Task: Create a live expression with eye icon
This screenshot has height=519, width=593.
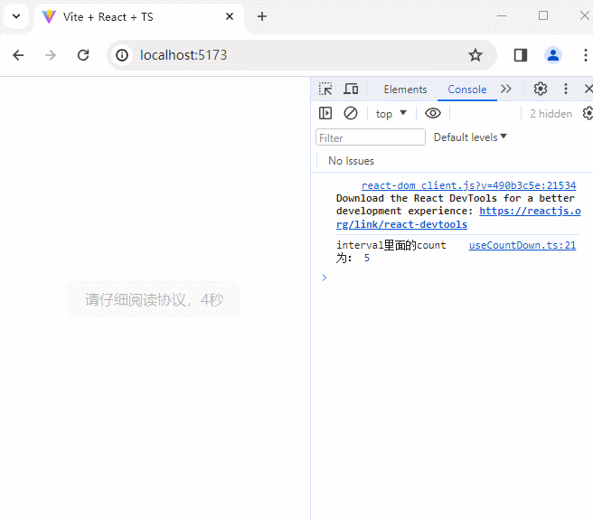Action: (433, 113)
